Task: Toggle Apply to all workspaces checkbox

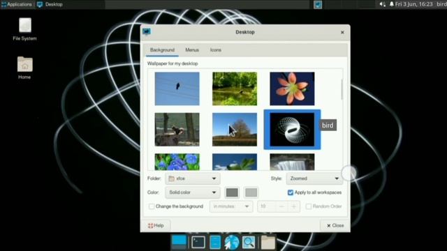Action: (291, 192)
